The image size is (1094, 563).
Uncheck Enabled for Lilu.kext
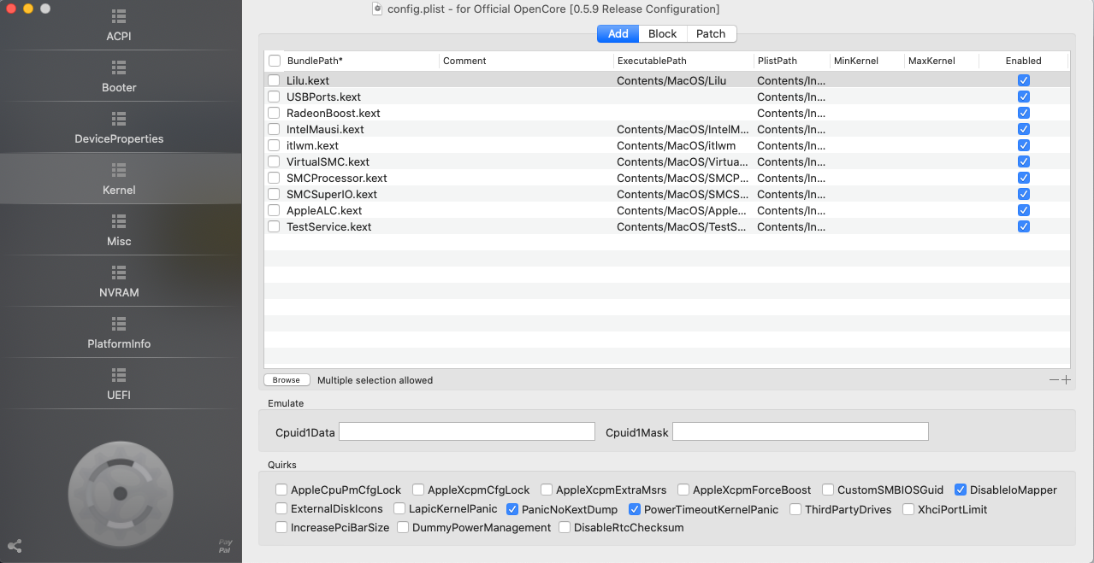(x=1024, y=80)
